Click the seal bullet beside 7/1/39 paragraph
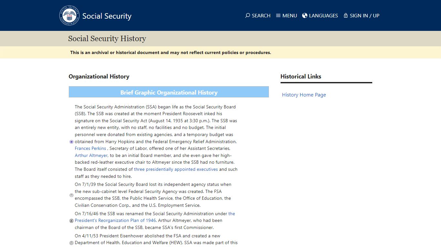The image size is (441, 247). (72, 195)
